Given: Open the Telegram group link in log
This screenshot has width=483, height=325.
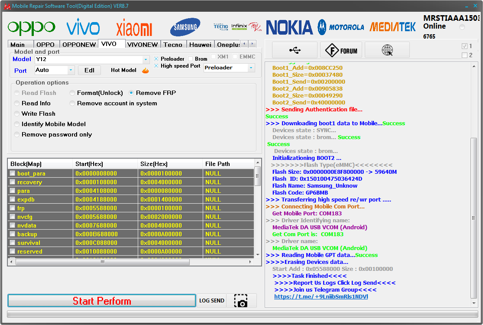Looking at the screenshot, I should [321, 297].
